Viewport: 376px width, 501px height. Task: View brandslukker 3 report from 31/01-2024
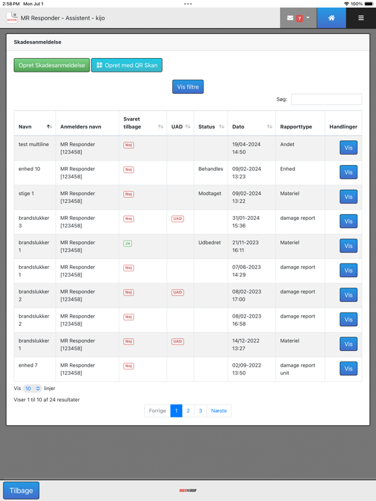[348, 221]
